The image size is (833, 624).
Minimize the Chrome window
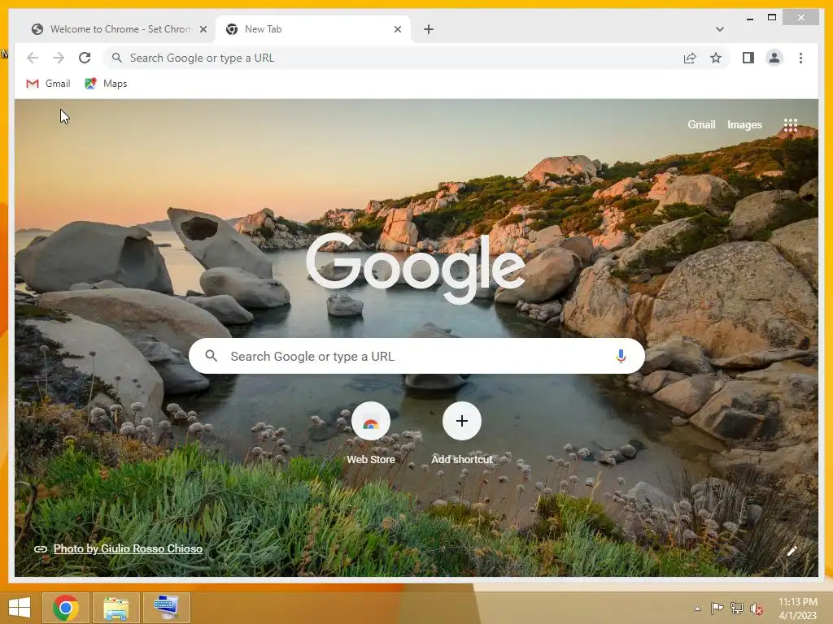click(749, 18)
